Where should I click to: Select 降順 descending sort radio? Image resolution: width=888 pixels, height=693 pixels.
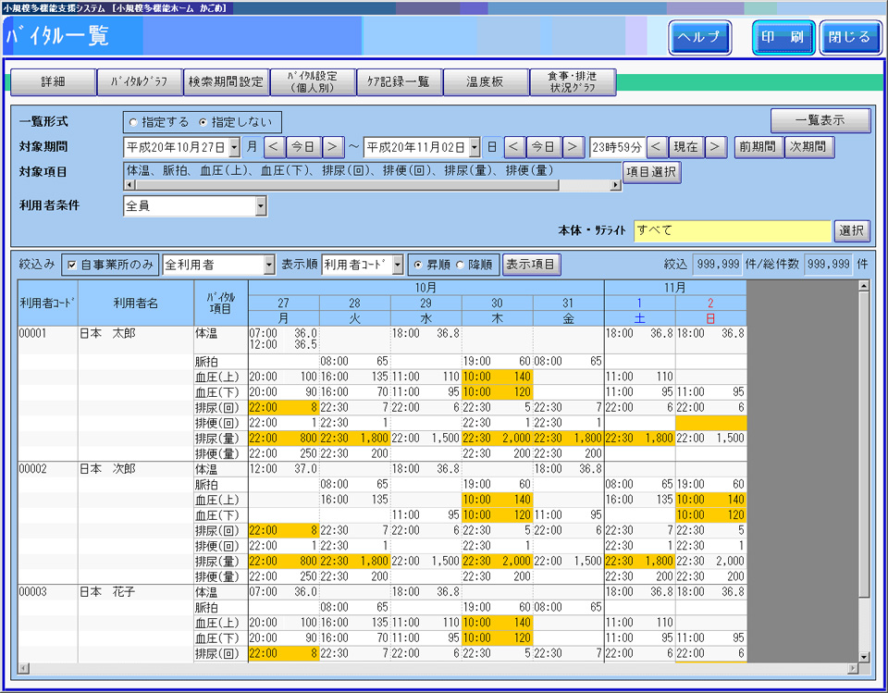[x=461, y=266]
